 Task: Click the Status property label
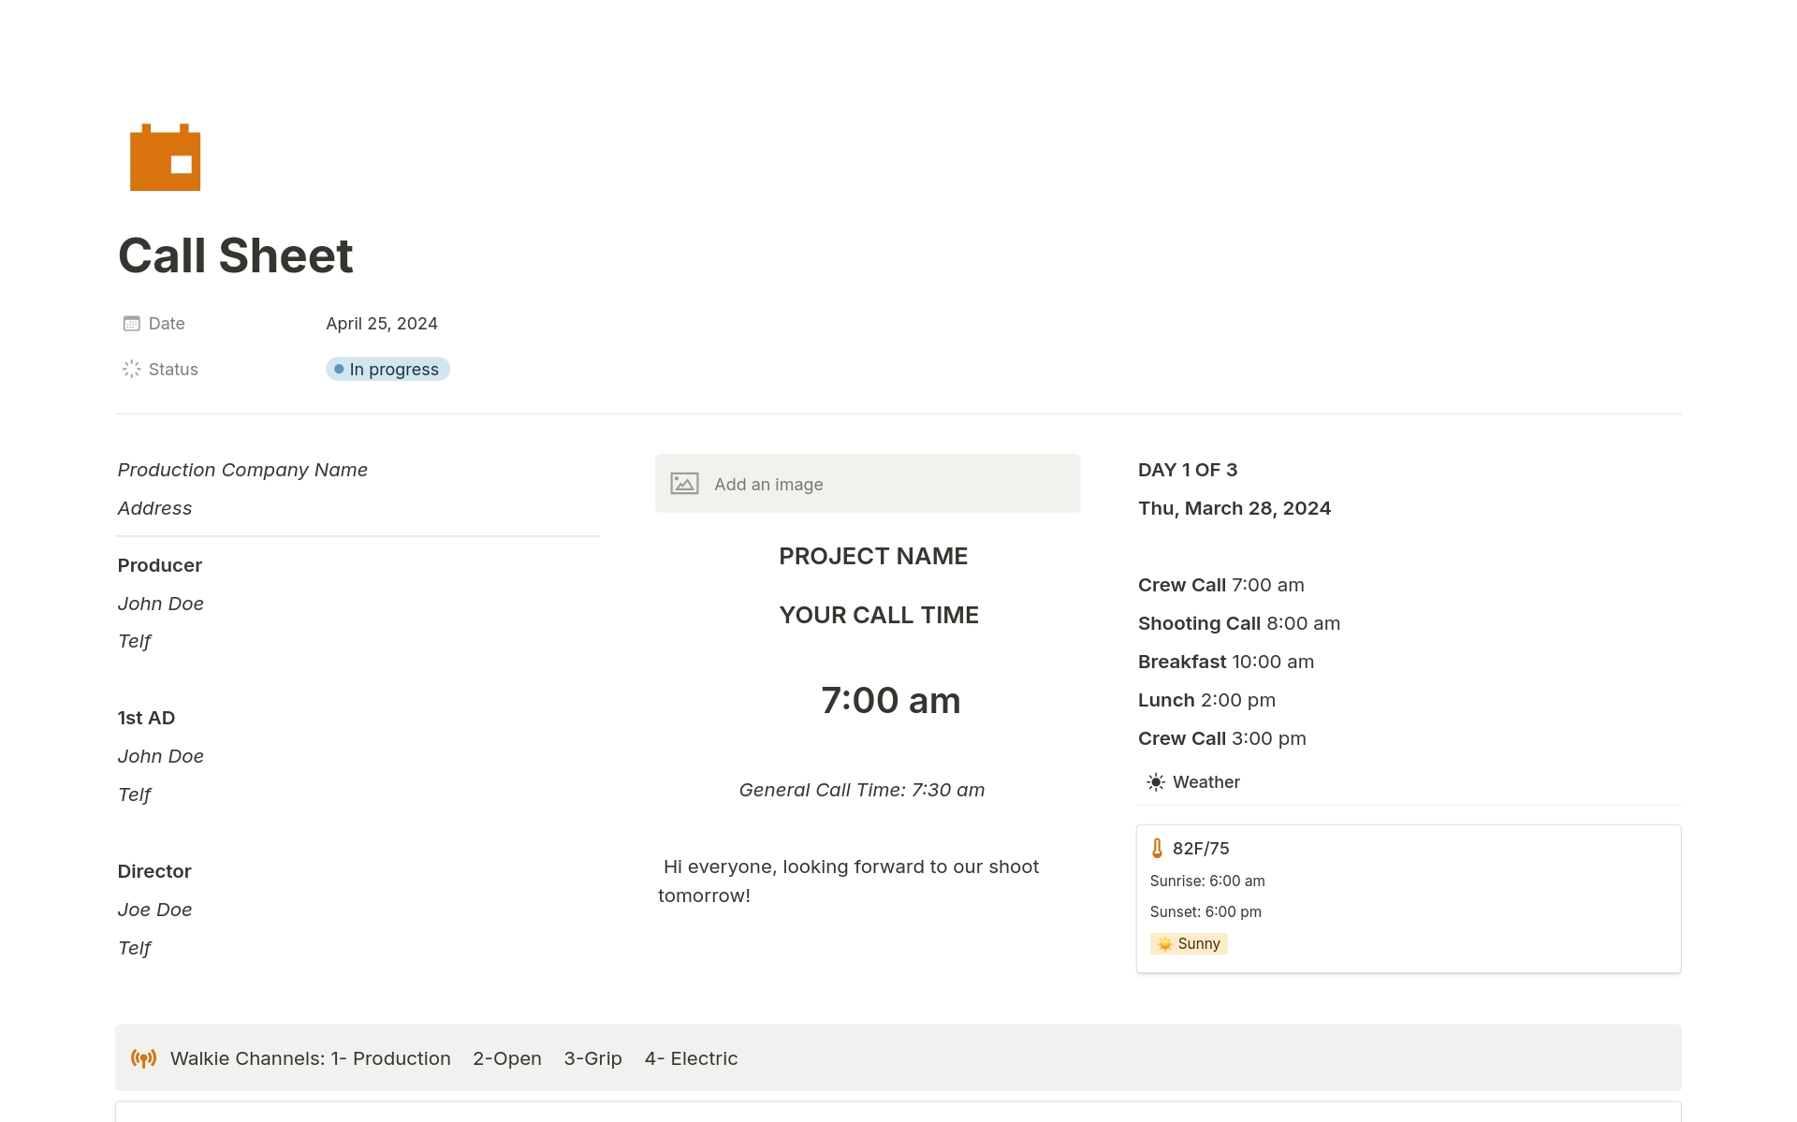[173, 370]
